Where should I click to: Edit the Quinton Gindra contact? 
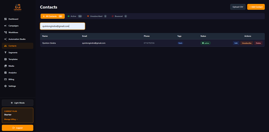click(x=236, y=43)
